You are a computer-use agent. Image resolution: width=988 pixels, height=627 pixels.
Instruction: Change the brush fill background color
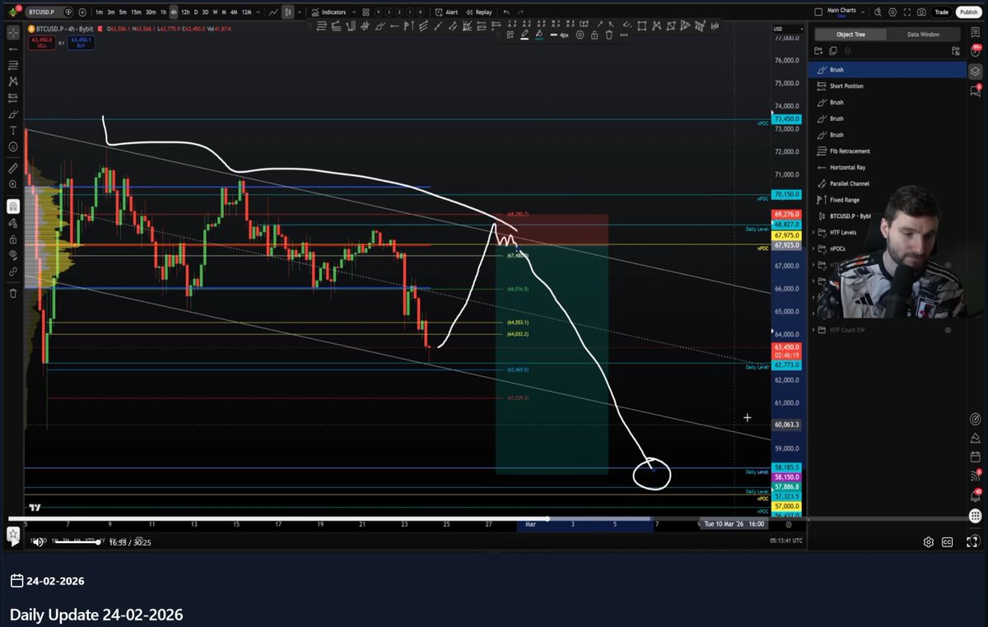(x=539, y=35)
